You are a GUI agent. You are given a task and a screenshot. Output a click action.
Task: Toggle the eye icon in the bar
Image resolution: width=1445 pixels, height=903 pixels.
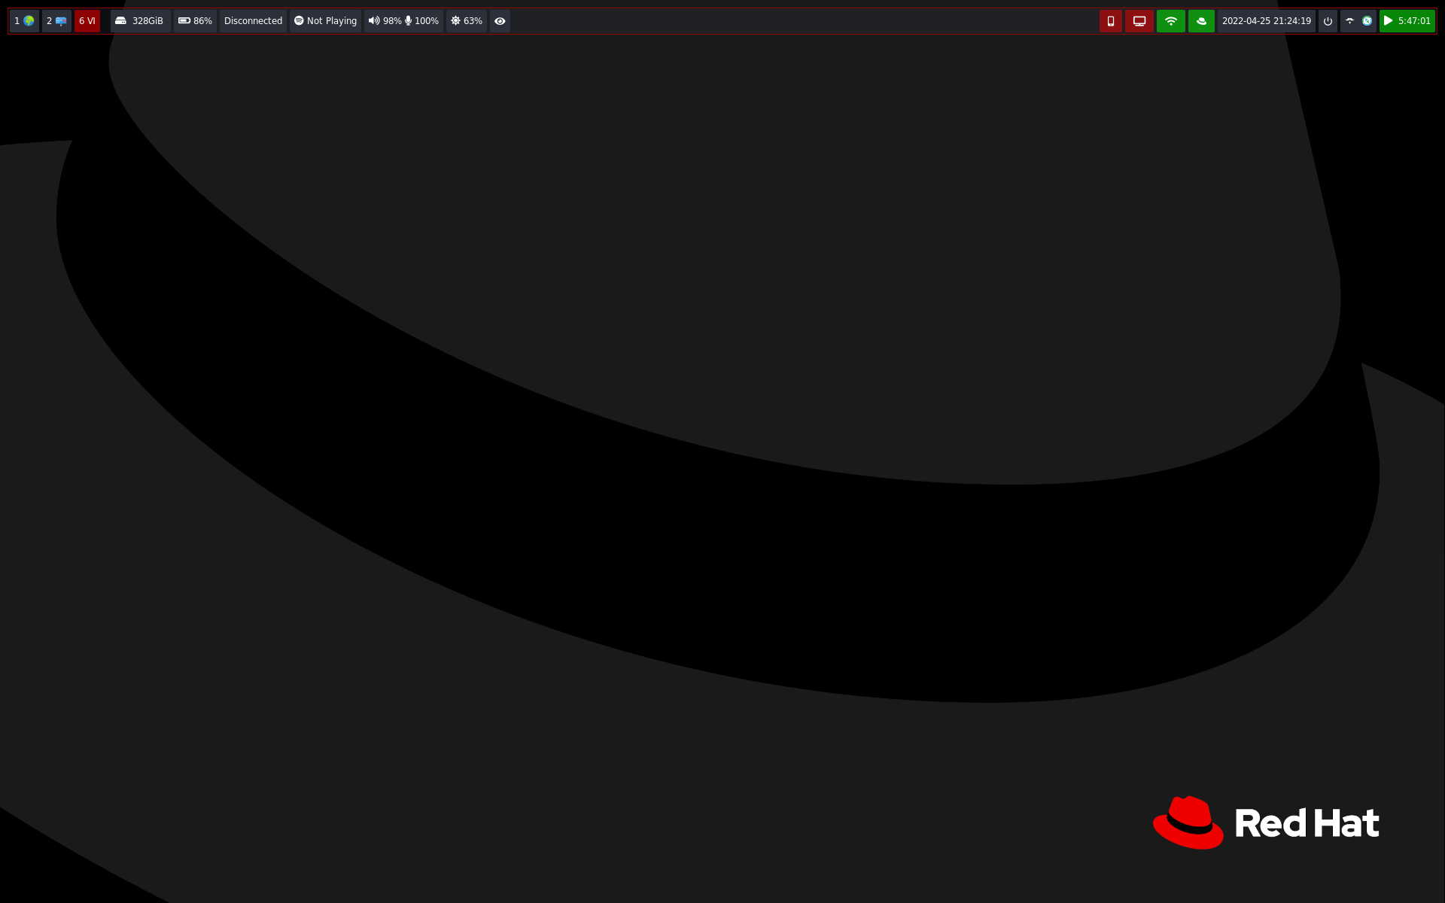(x=500, y=21)
